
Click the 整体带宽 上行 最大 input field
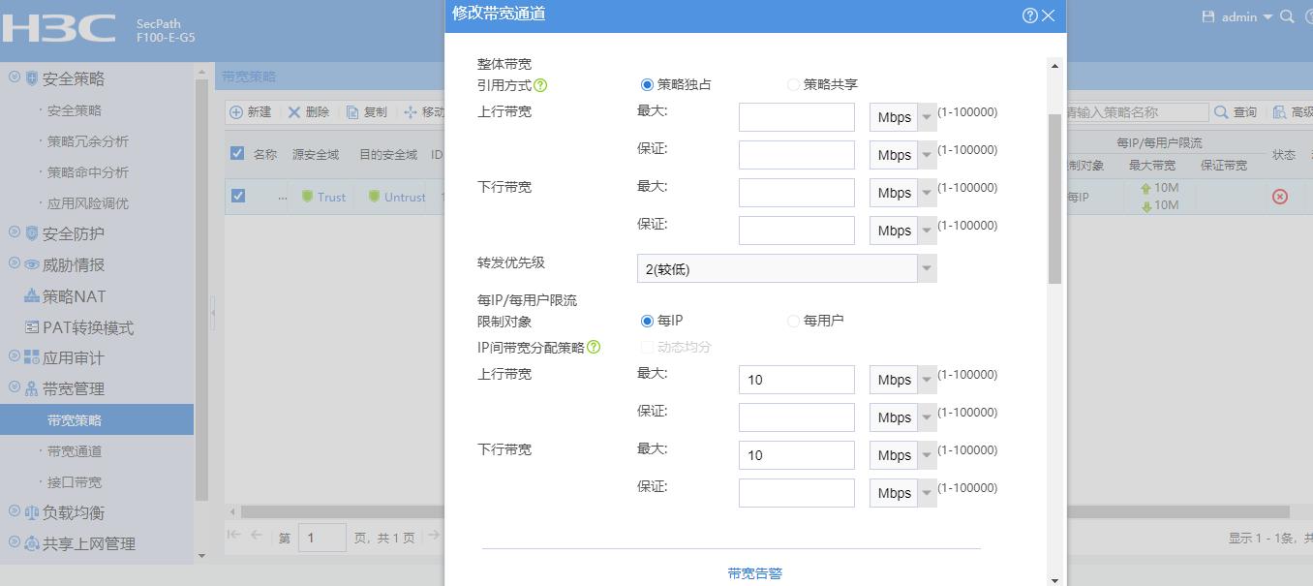click(797, 117)
